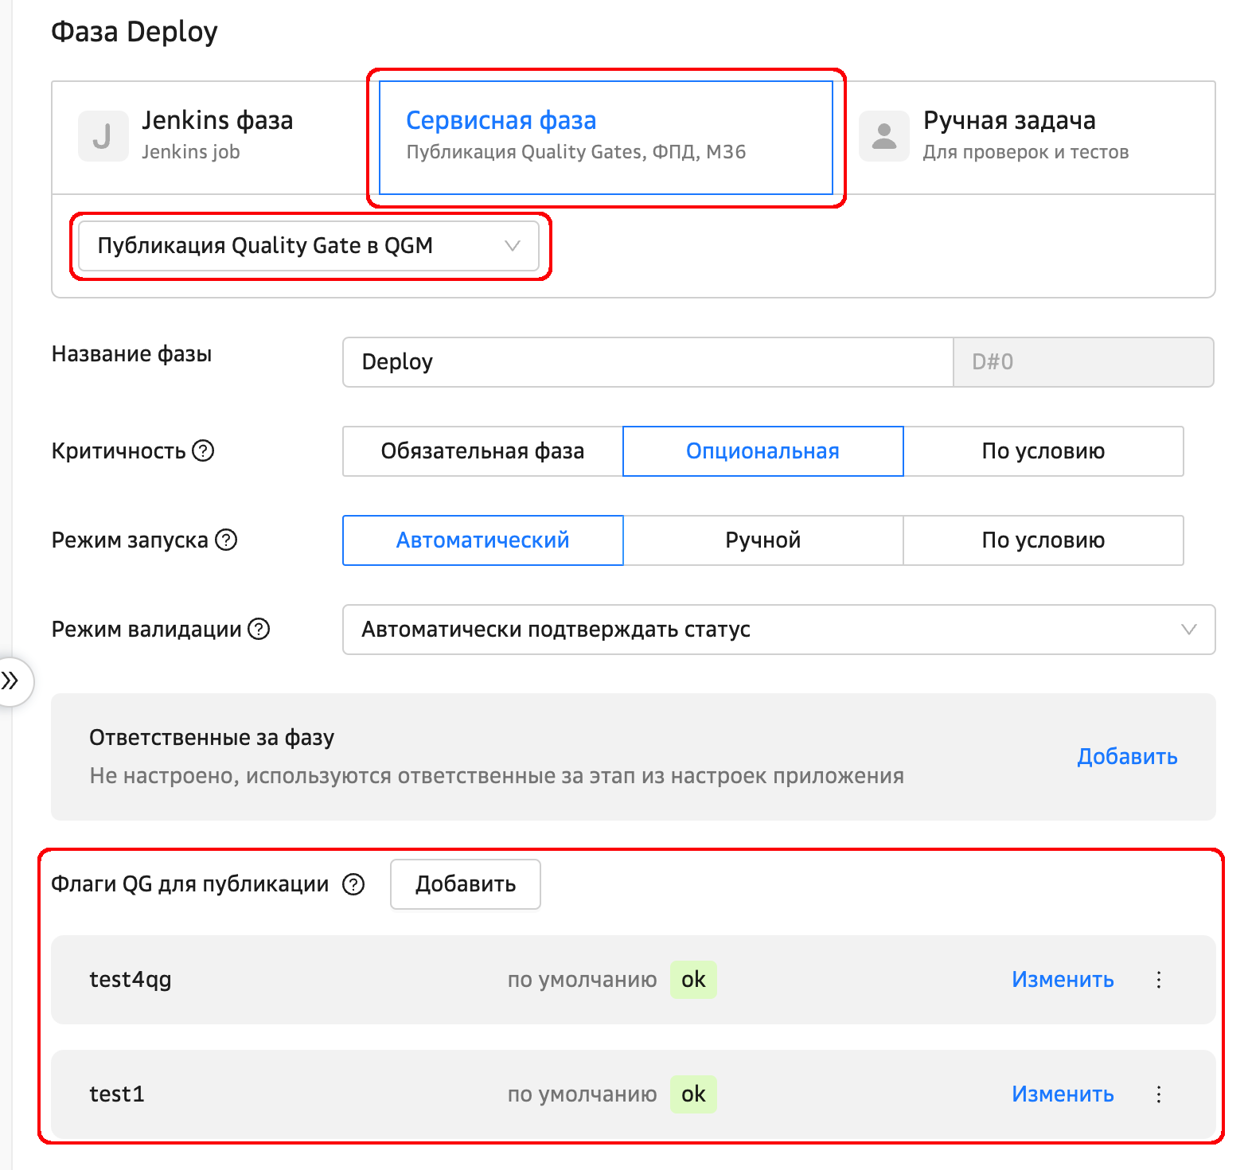The height and width of the screenshot is (1170, 1248).
Task: Click Изменить for the test4qg flag
Action: (x=1062, y=980)
